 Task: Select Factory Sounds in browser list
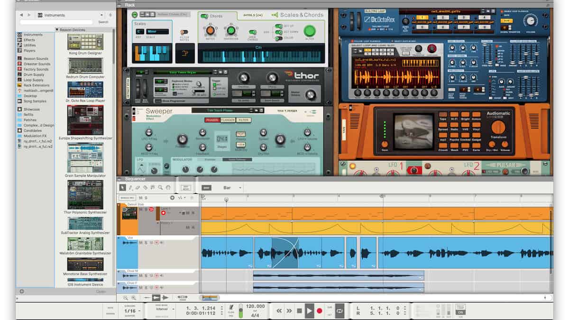pos(36,69)
